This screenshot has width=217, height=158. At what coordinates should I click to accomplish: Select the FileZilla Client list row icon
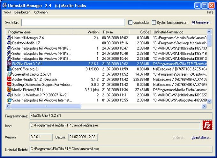tap(9, 64)
